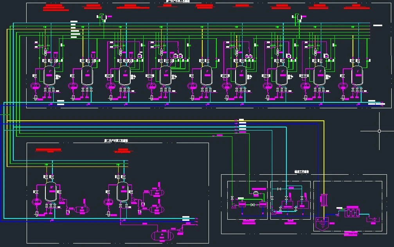The width and height of the screenshot is (394, 247).
Task: Select the pentagon-shaped sump tank at bottom right
Action: 322,224
